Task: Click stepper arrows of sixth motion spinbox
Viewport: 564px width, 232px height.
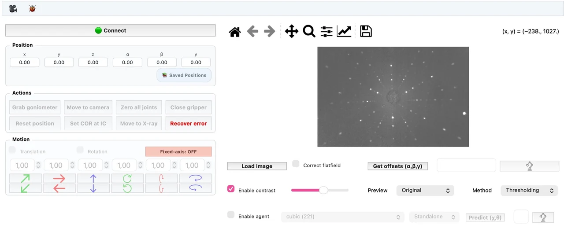Action: 208,166
